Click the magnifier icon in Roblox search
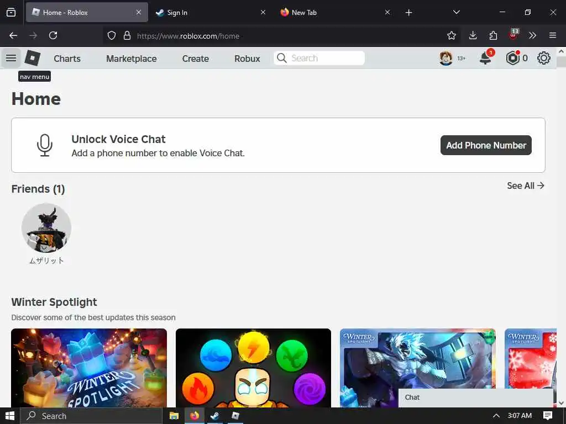The height and width of the screenshot is (424, 566). [282, 58]
